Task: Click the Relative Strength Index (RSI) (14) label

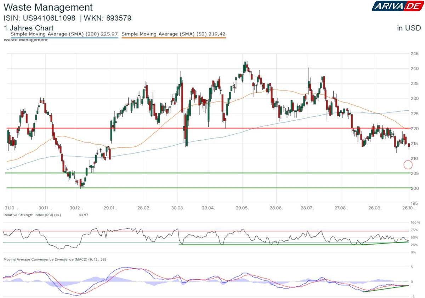Action: [x=32, y=215]
